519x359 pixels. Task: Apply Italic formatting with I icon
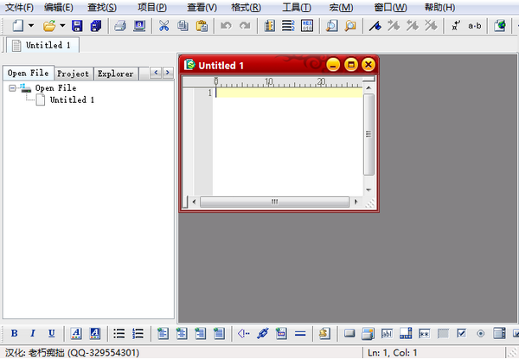click(33, 333)
